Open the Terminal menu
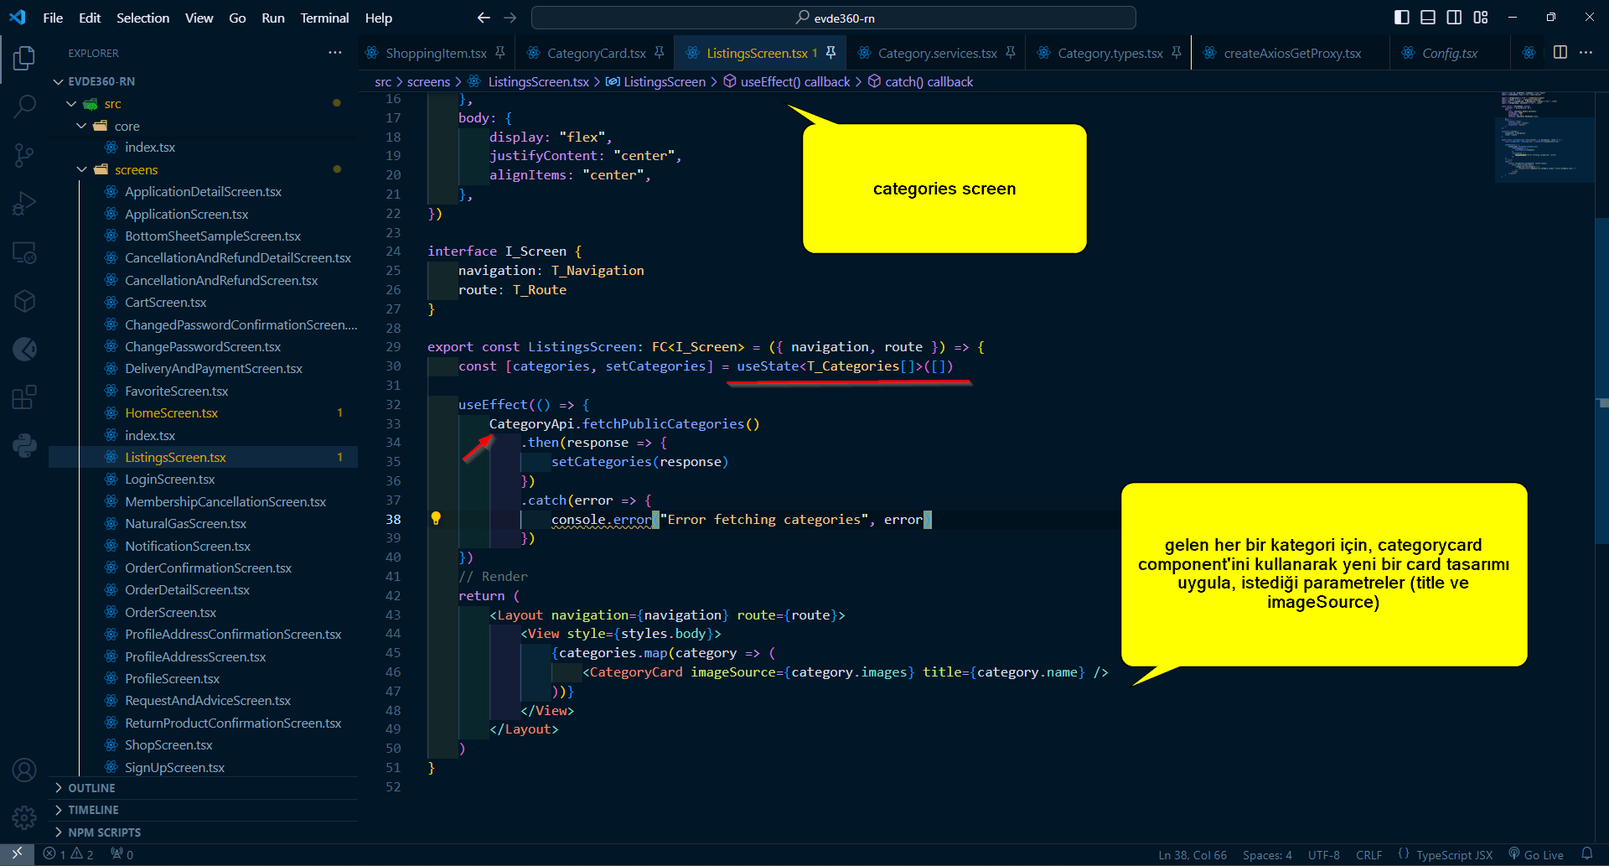This screenshot has width=1609, height=866. pyautogui.click(x=324, y=18)
